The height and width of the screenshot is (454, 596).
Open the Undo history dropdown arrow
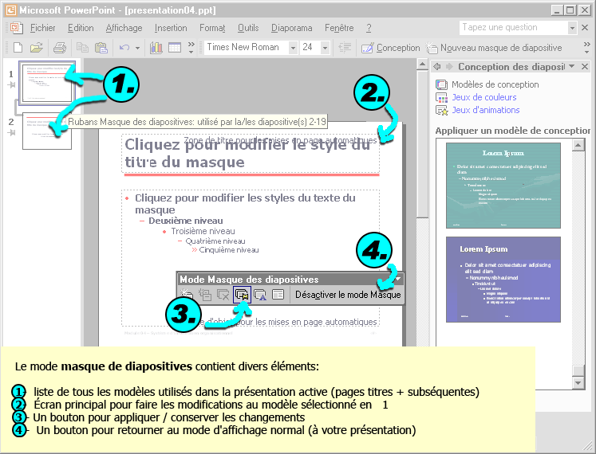pyautogui.click(x=137, y=48)
